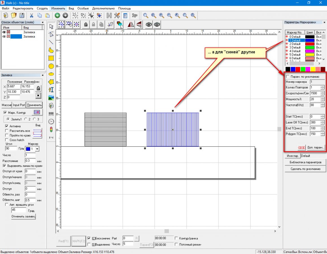Increase the Мощность% spinner value
This screenshot has width=327, height=254.
[x=322, y=98]
